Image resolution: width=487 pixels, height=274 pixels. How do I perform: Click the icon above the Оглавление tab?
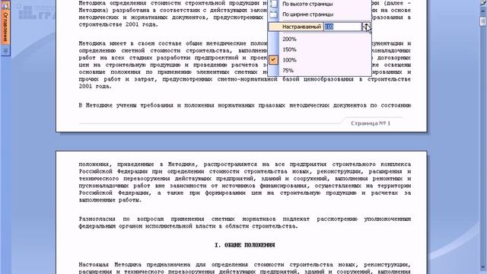point(5,5)
